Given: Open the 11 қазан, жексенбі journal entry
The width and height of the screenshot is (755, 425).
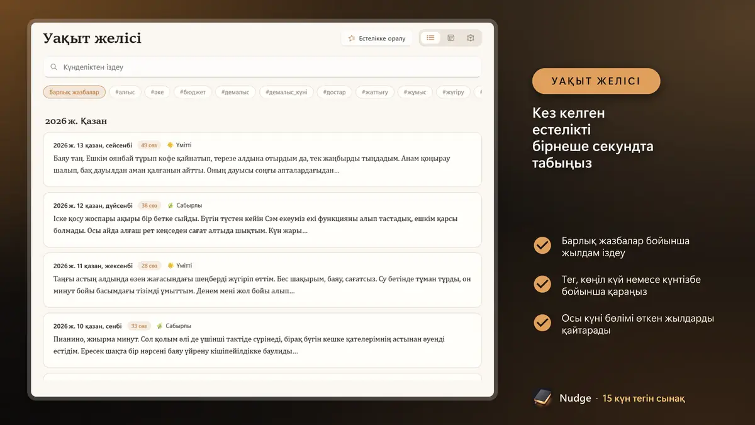Looking at the screenshot, I should click(262, 280).
